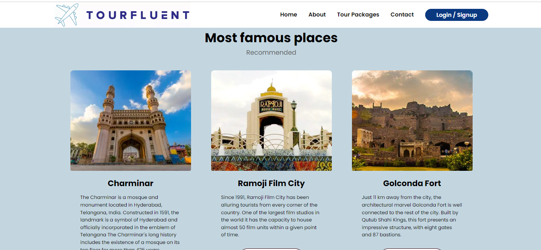Viewport: 541px width, 250px height.
Task: Click the Charminar card title
Action: tap(131, 183)
